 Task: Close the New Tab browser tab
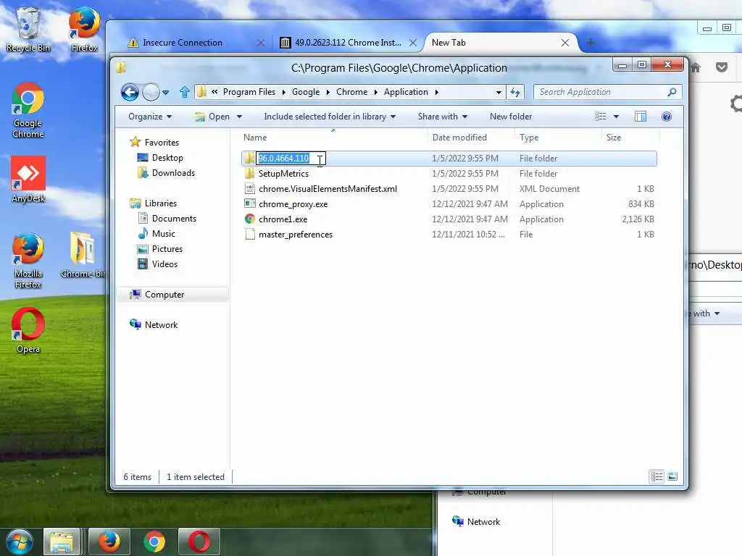pyautogui.click(x=564, y=43)
